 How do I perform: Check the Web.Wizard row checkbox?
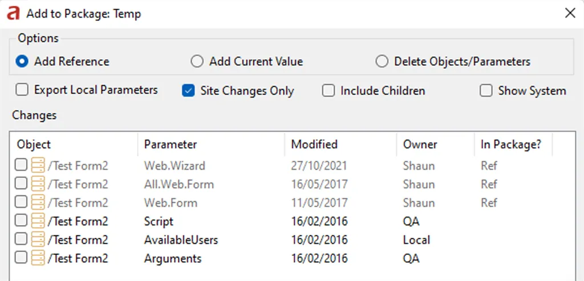coord(21,164)
